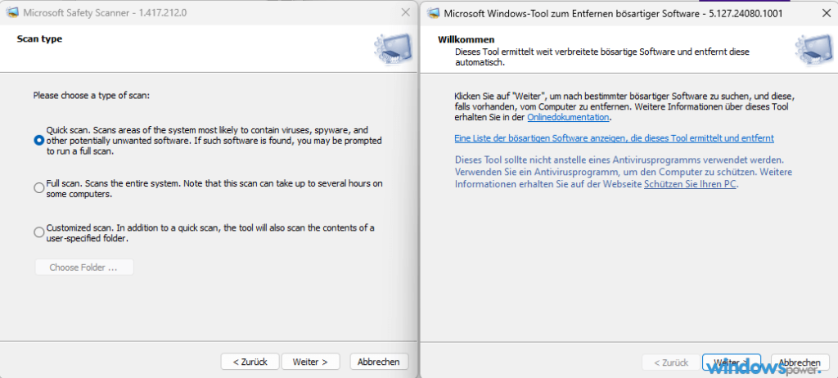Click the 'Willkommen' heading text
Screen dimensions: 838x378
466,39
